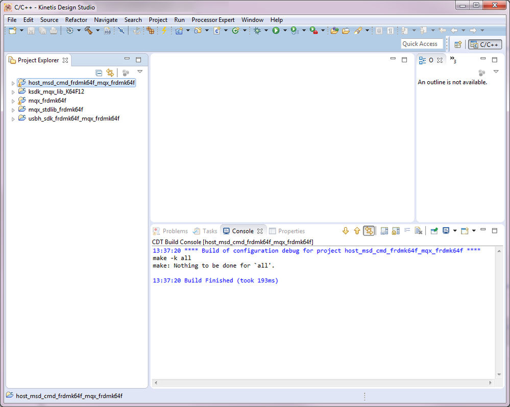Open Run button dropdown arrow
The width and height of the screenshot is (510, 407).
coord(285,31)
